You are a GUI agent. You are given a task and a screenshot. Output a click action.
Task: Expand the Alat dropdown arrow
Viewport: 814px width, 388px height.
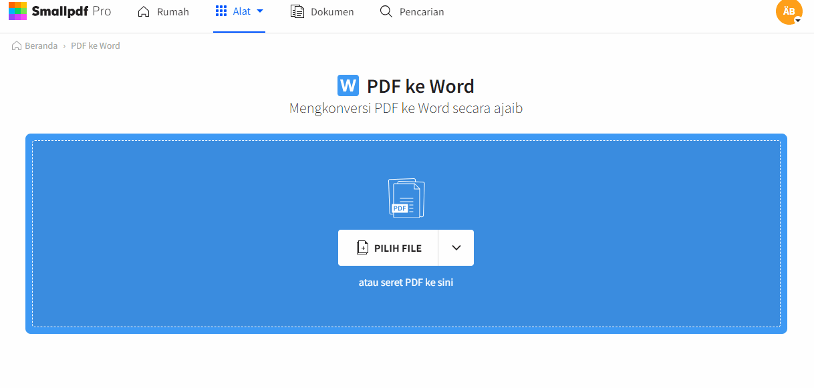(260, 11)
